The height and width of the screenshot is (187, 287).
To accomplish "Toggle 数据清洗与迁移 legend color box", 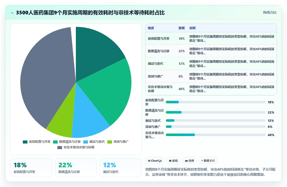I will tap(55, 142).
